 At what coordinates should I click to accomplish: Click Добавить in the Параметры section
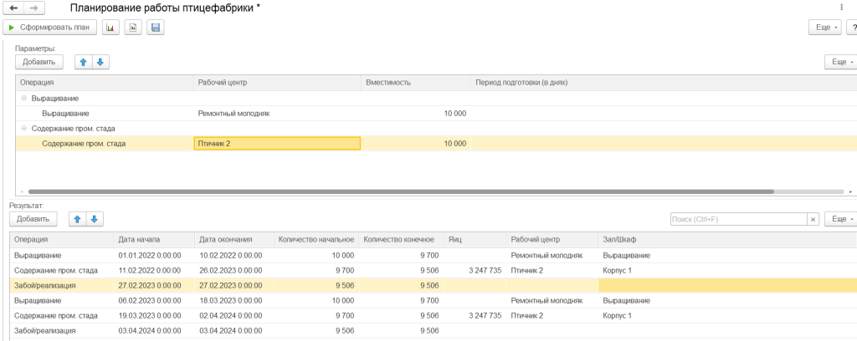click(38, 62)
